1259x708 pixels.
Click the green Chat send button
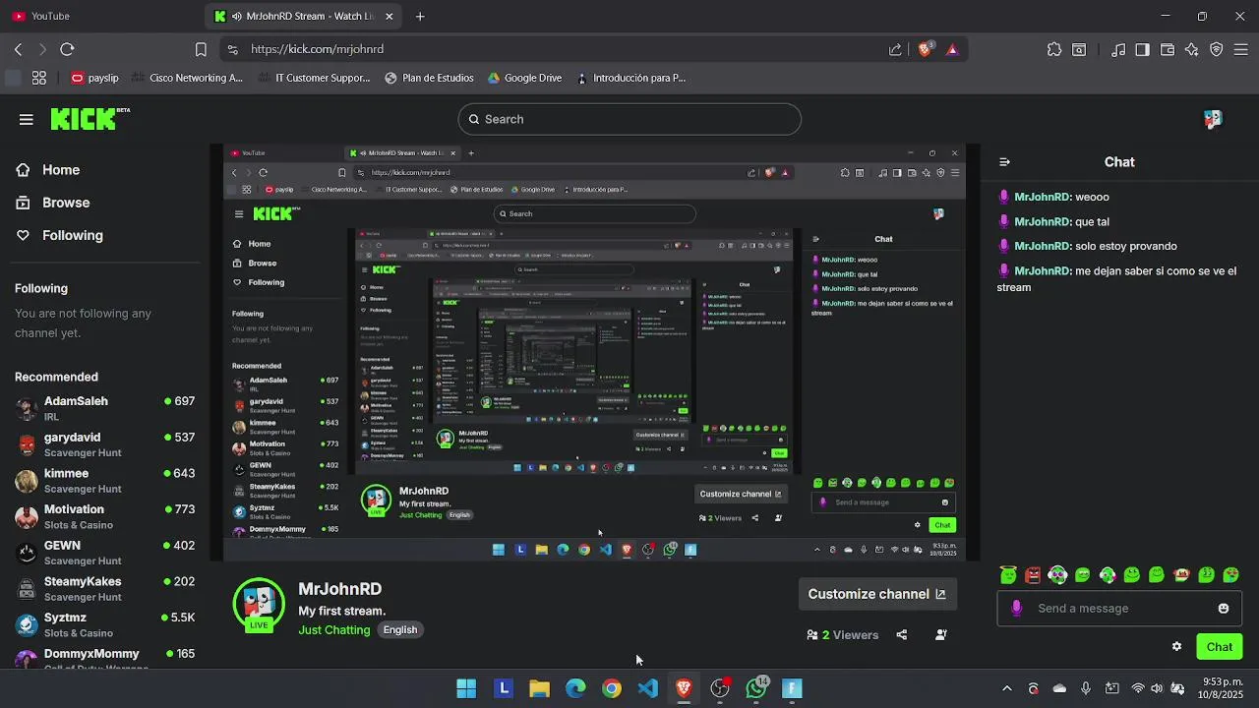tap(1219, 647)
